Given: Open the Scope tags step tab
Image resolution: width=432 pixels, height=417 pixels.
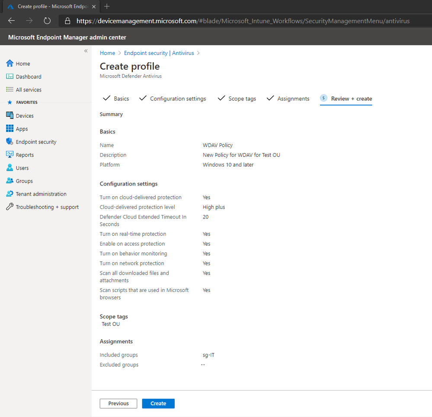Looking at the screenshot, I should pyautogui.click(x=237, y=98).
